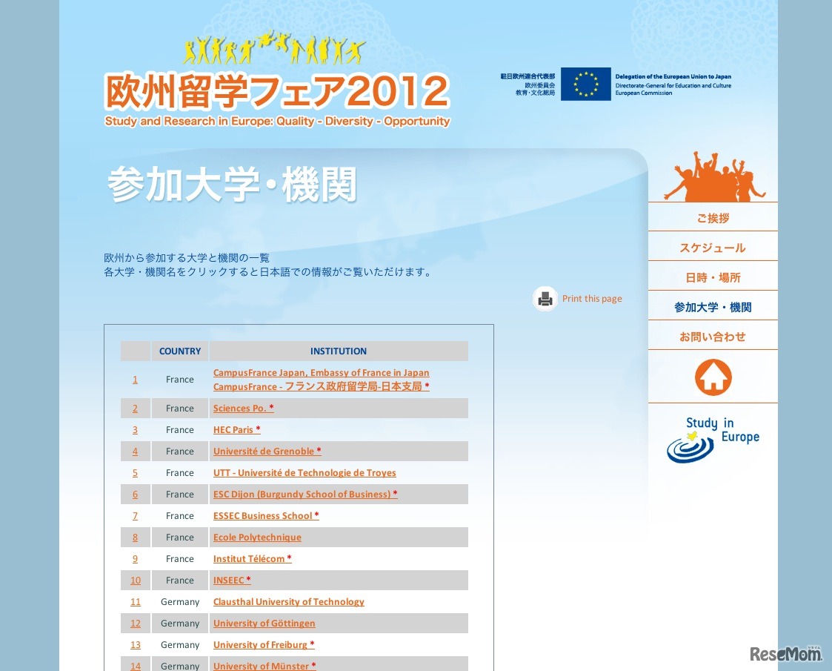Click row number 1 link

tap(136, 380)
